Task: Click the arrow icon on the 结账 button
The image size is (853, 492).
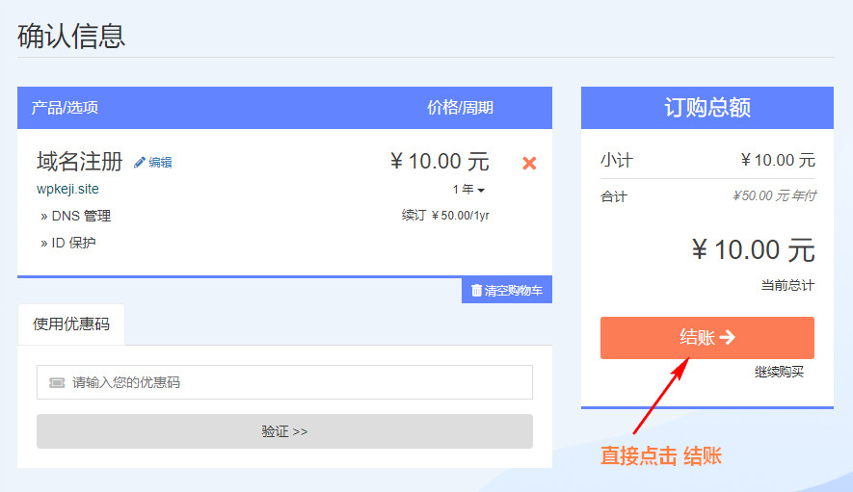Action: coord(728,337)
